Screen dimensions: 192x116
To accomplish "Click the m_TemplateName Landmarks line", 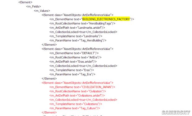I will click(76, 36).
